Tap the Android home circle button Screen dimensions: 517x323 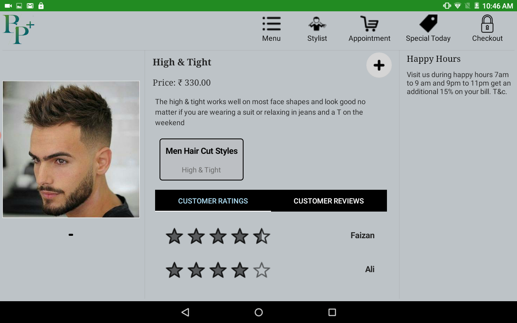258,312
